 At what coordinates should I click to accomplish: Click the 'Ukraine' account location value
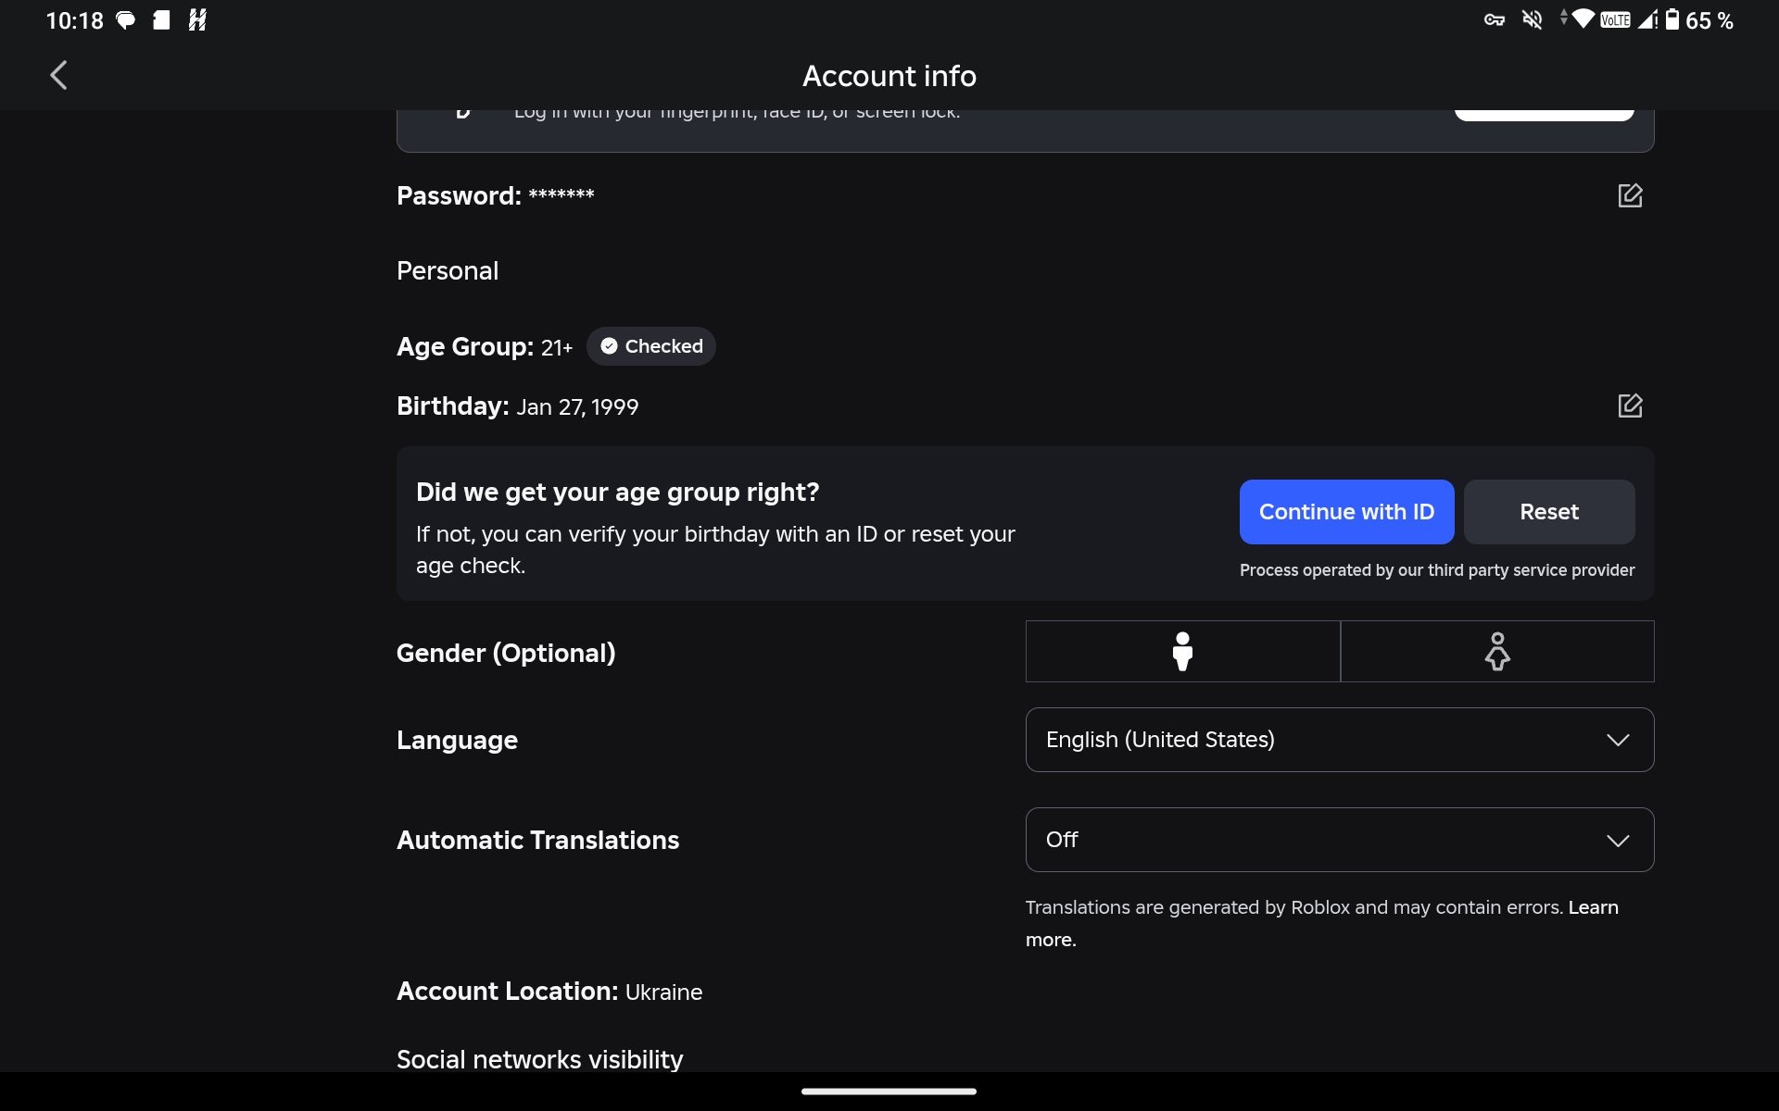663,992
